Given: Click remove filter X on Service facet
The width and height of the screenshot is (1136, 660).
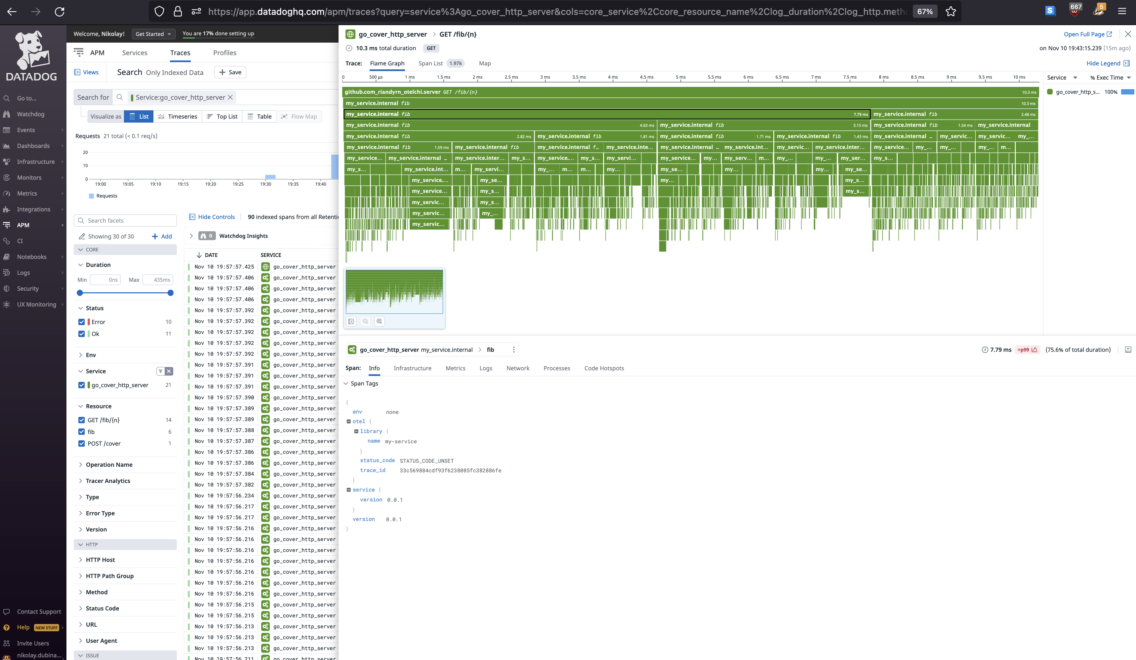Looking at the screenshot, I should pyautogui.click(x=169, y=371).
